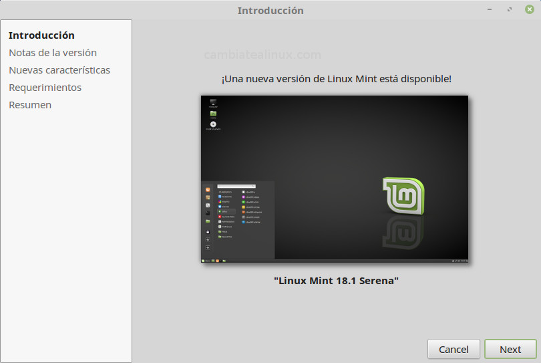
Task: Select Introducción in the sidebar
Action: [x=41, y=35]
